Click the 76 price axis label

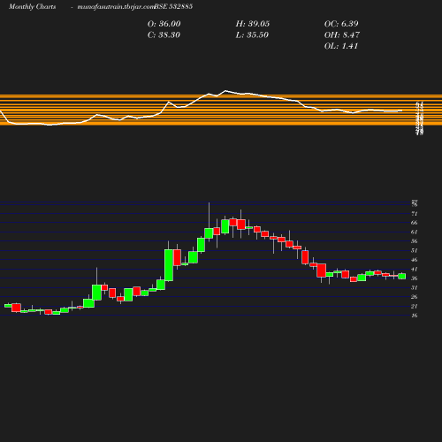(415, 204)
